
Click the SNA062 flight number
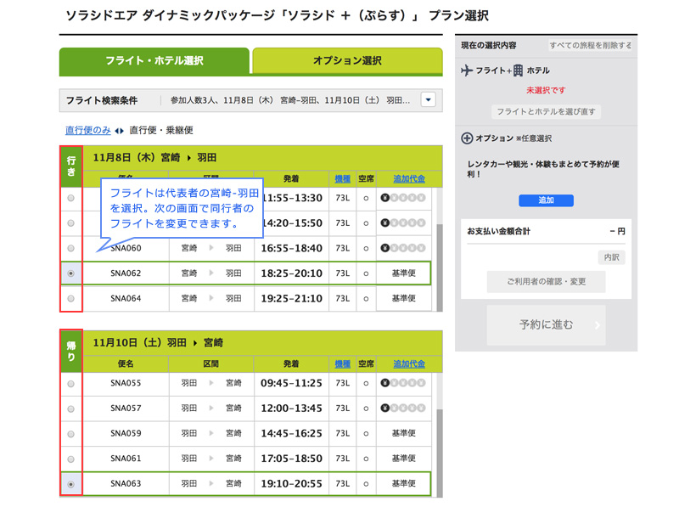pos(126,273)
